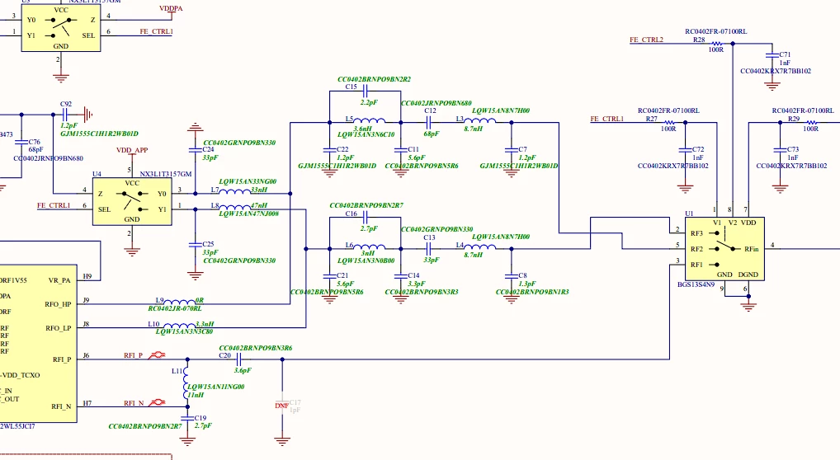Click the L10 3.3nH inductor symbol
Image resolution: width=840 pixels, height=460 pixels.
[179, 326]
